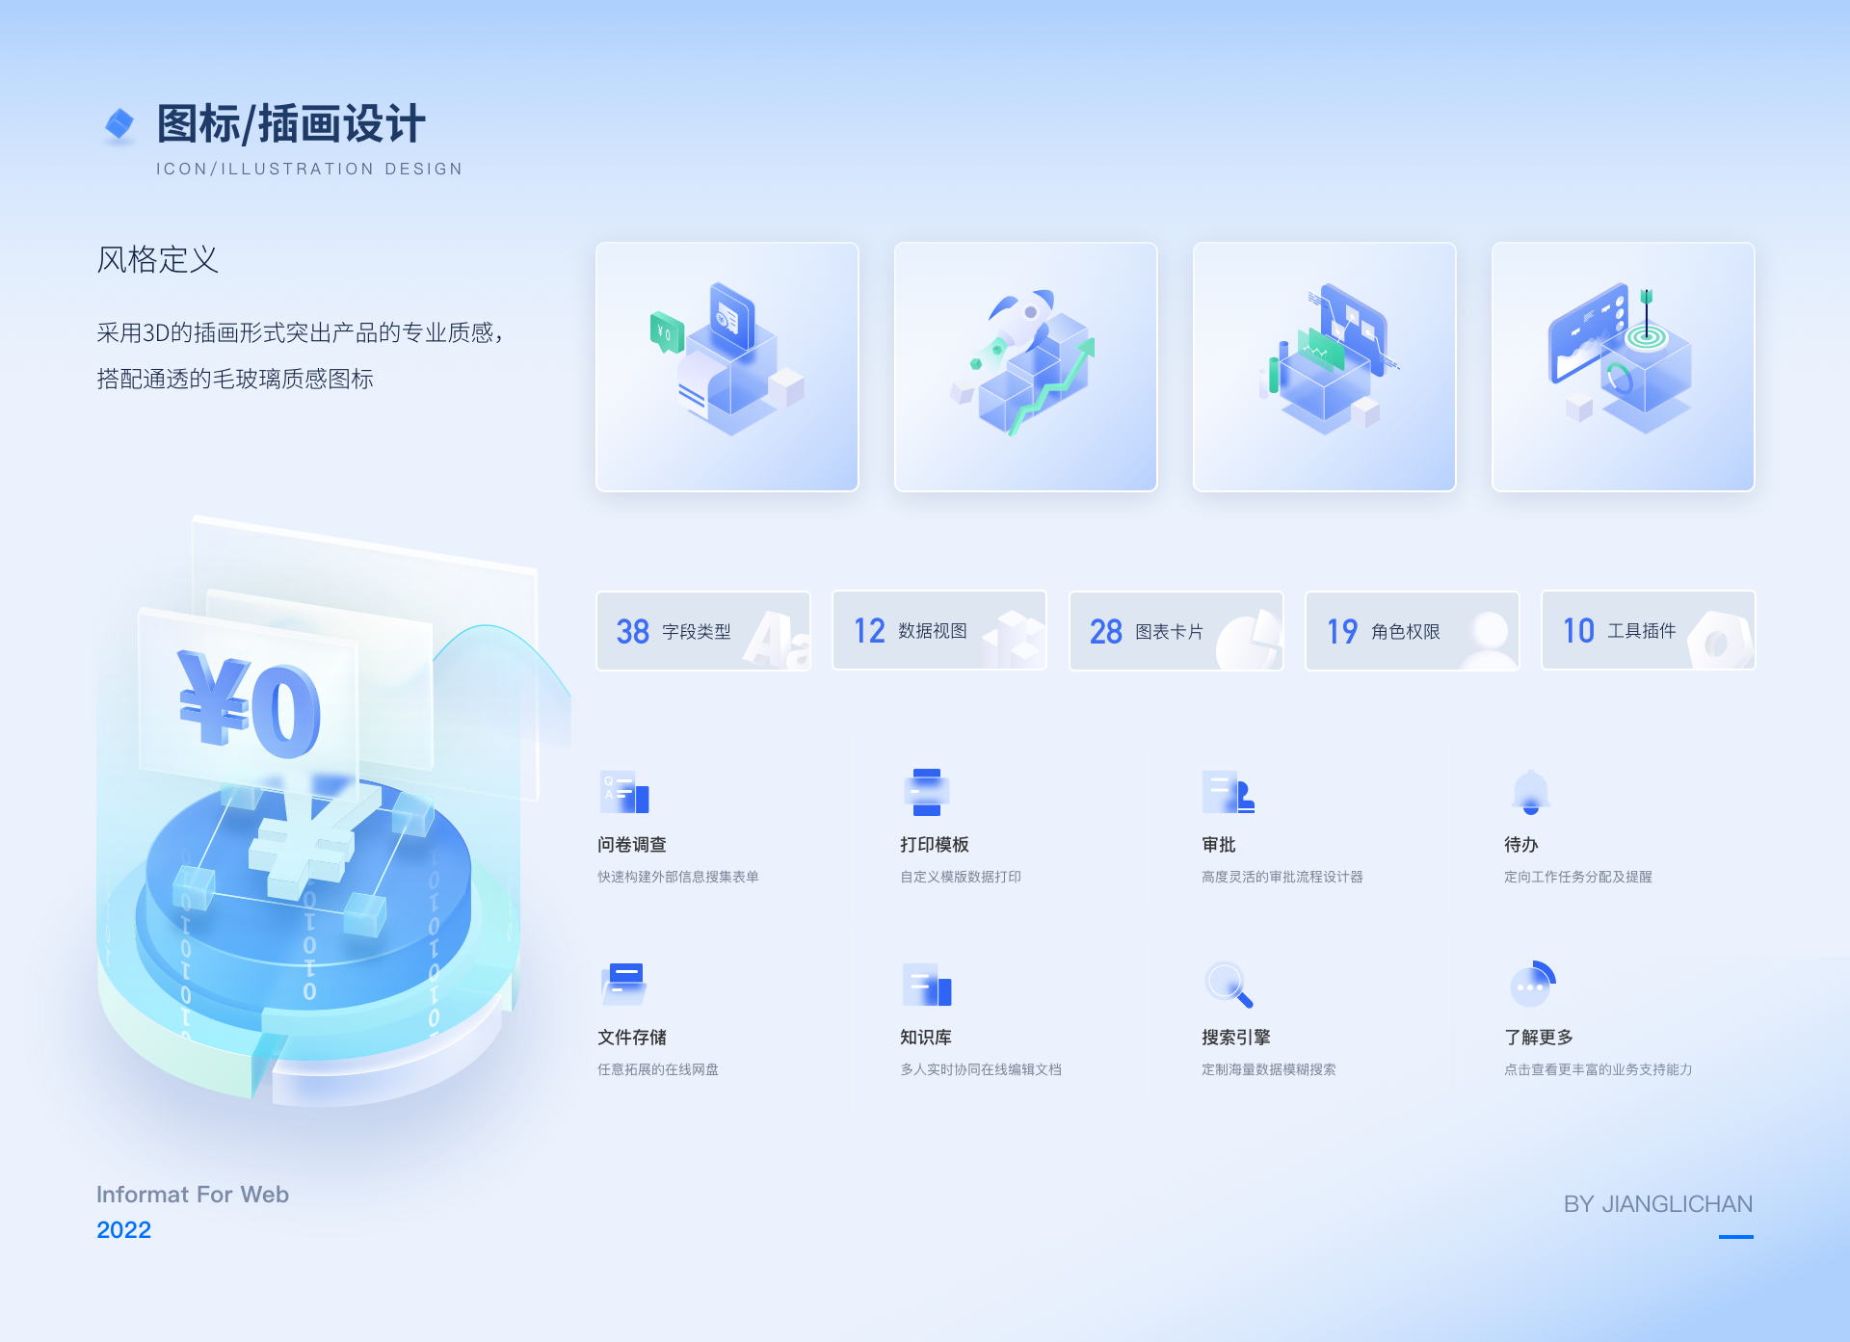Click the 知识库 knowledge base icon
1850x1342 pixels.
[927, 985]
